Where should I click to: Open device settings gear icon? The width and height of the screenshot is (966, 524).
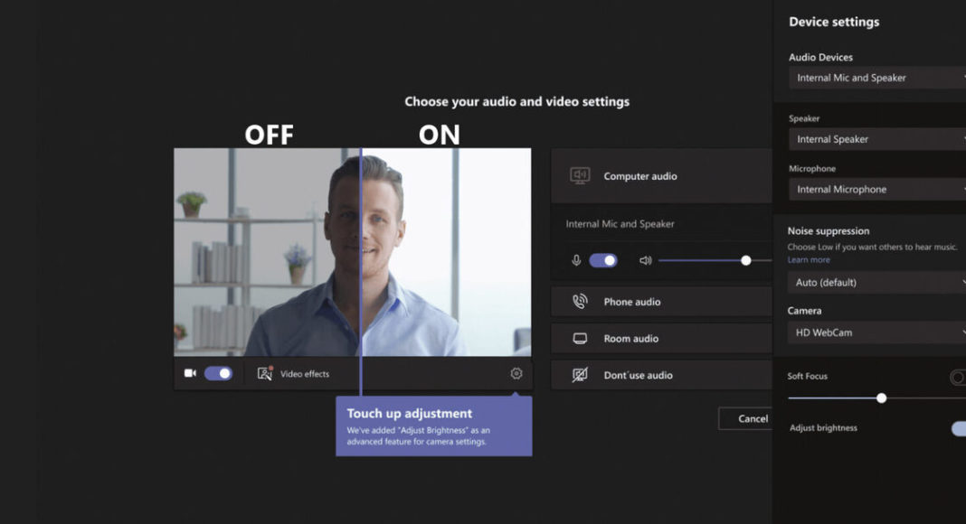(x=516, y=373)
